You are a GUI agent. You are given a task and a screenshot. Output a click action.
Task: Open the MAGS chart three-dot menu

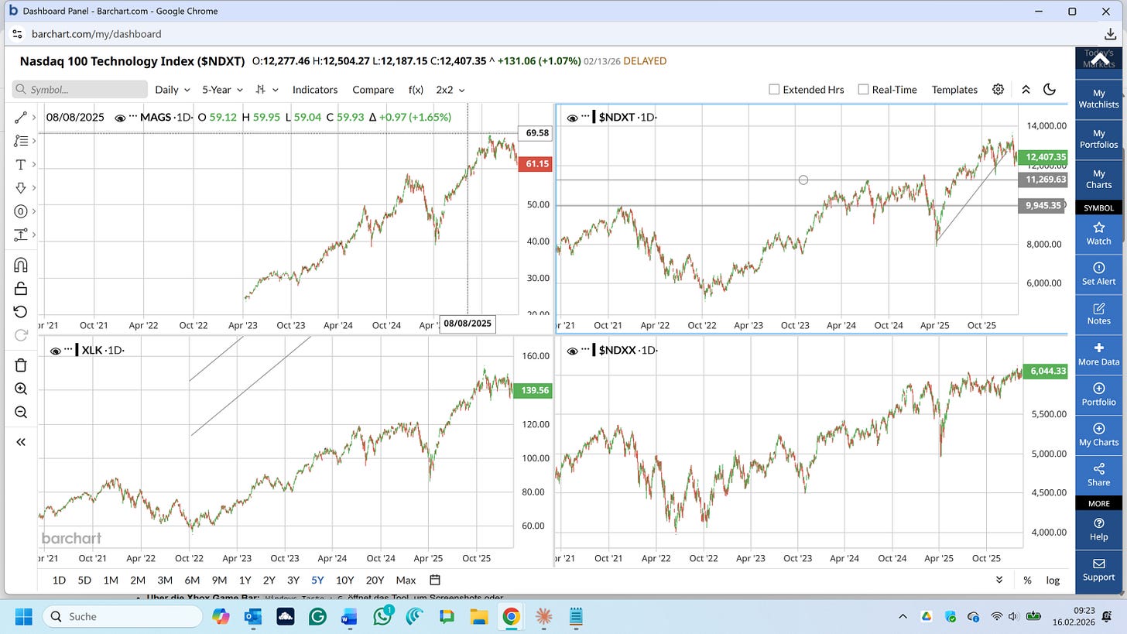[133, 117]
